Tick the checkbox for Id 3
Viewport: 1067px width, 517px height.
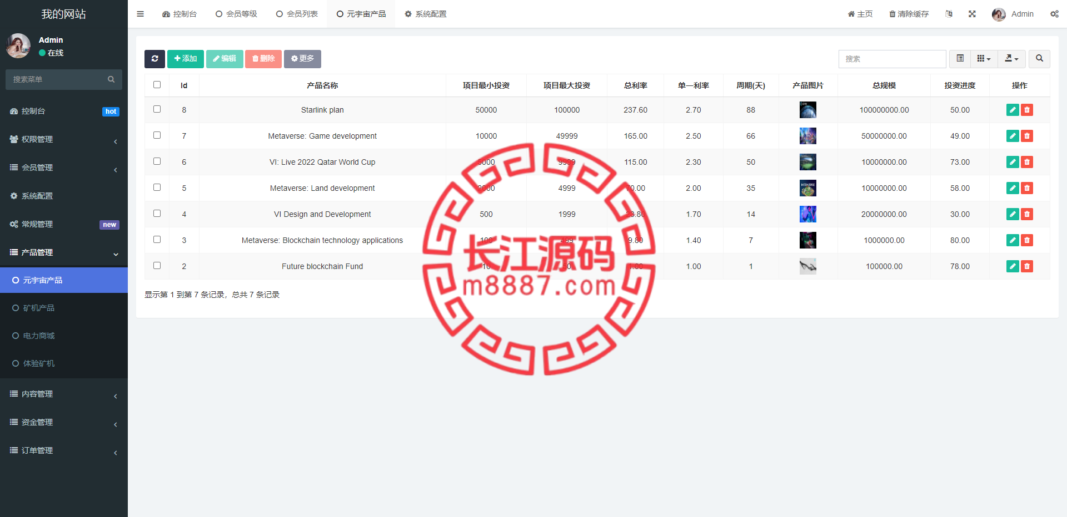157,240
